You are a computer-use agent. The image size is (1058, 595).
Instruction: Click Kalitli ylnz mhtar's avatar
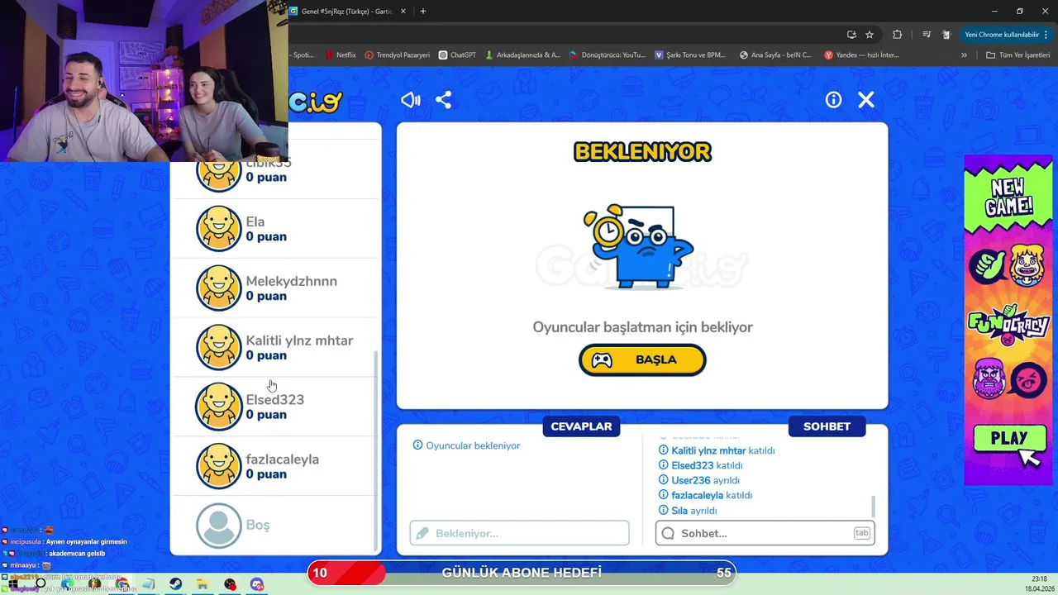[x=218, y=348]
